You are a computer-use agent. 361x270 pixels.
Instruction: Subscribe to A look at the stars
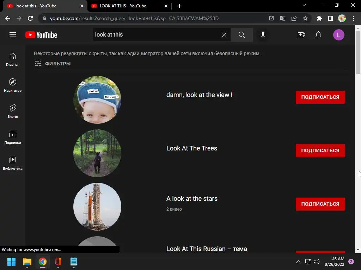(x=320, y=204)
